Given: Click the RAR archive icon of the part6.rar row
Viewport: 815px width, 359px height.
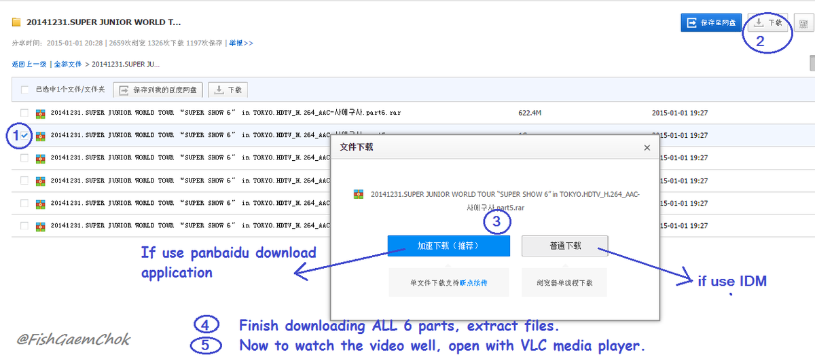Looking at the screenshot, I should (41, 113).
